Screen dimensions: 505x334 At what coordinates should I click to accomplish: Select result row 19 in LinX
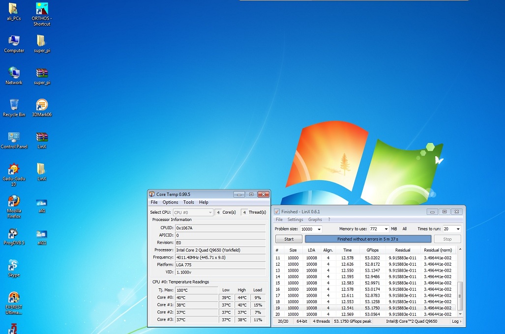click(365, 308)
